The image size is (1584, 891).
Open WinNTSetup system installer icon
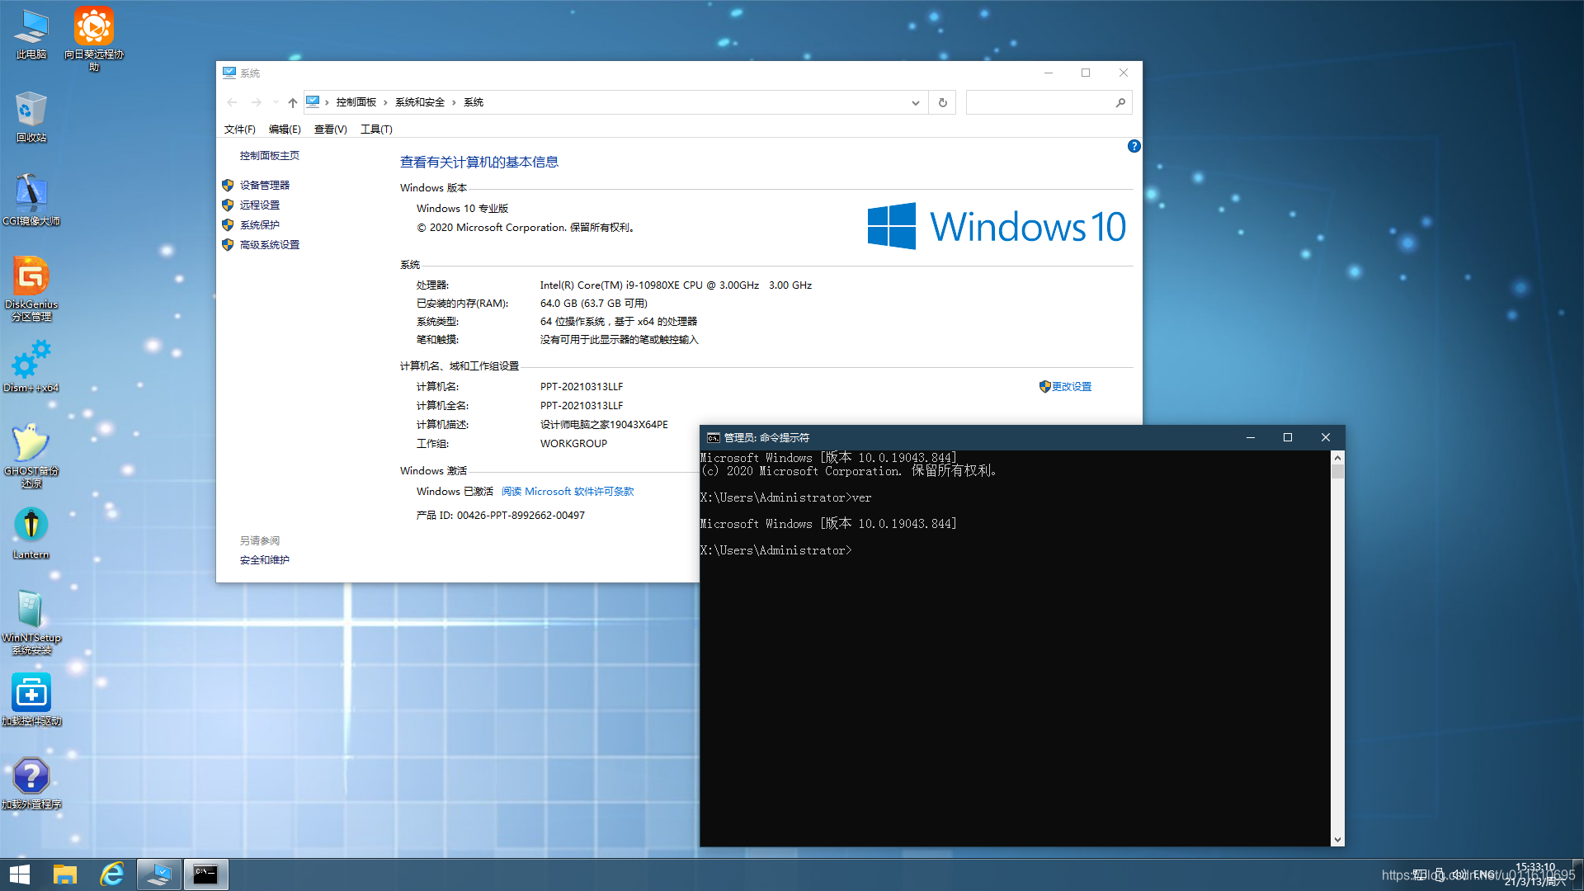point(31,610)
